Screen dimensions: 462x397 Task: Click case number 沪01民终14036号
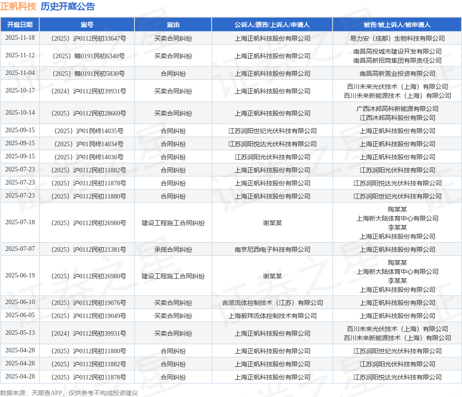89,157
